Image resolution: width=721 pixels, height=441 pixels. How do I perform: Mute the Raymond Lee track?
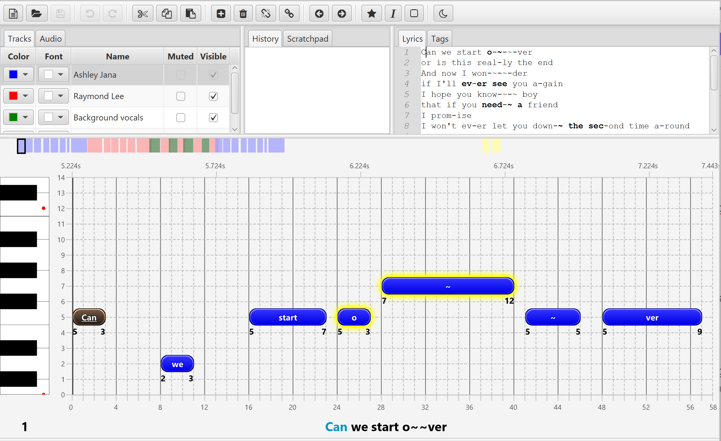point(180,96)
